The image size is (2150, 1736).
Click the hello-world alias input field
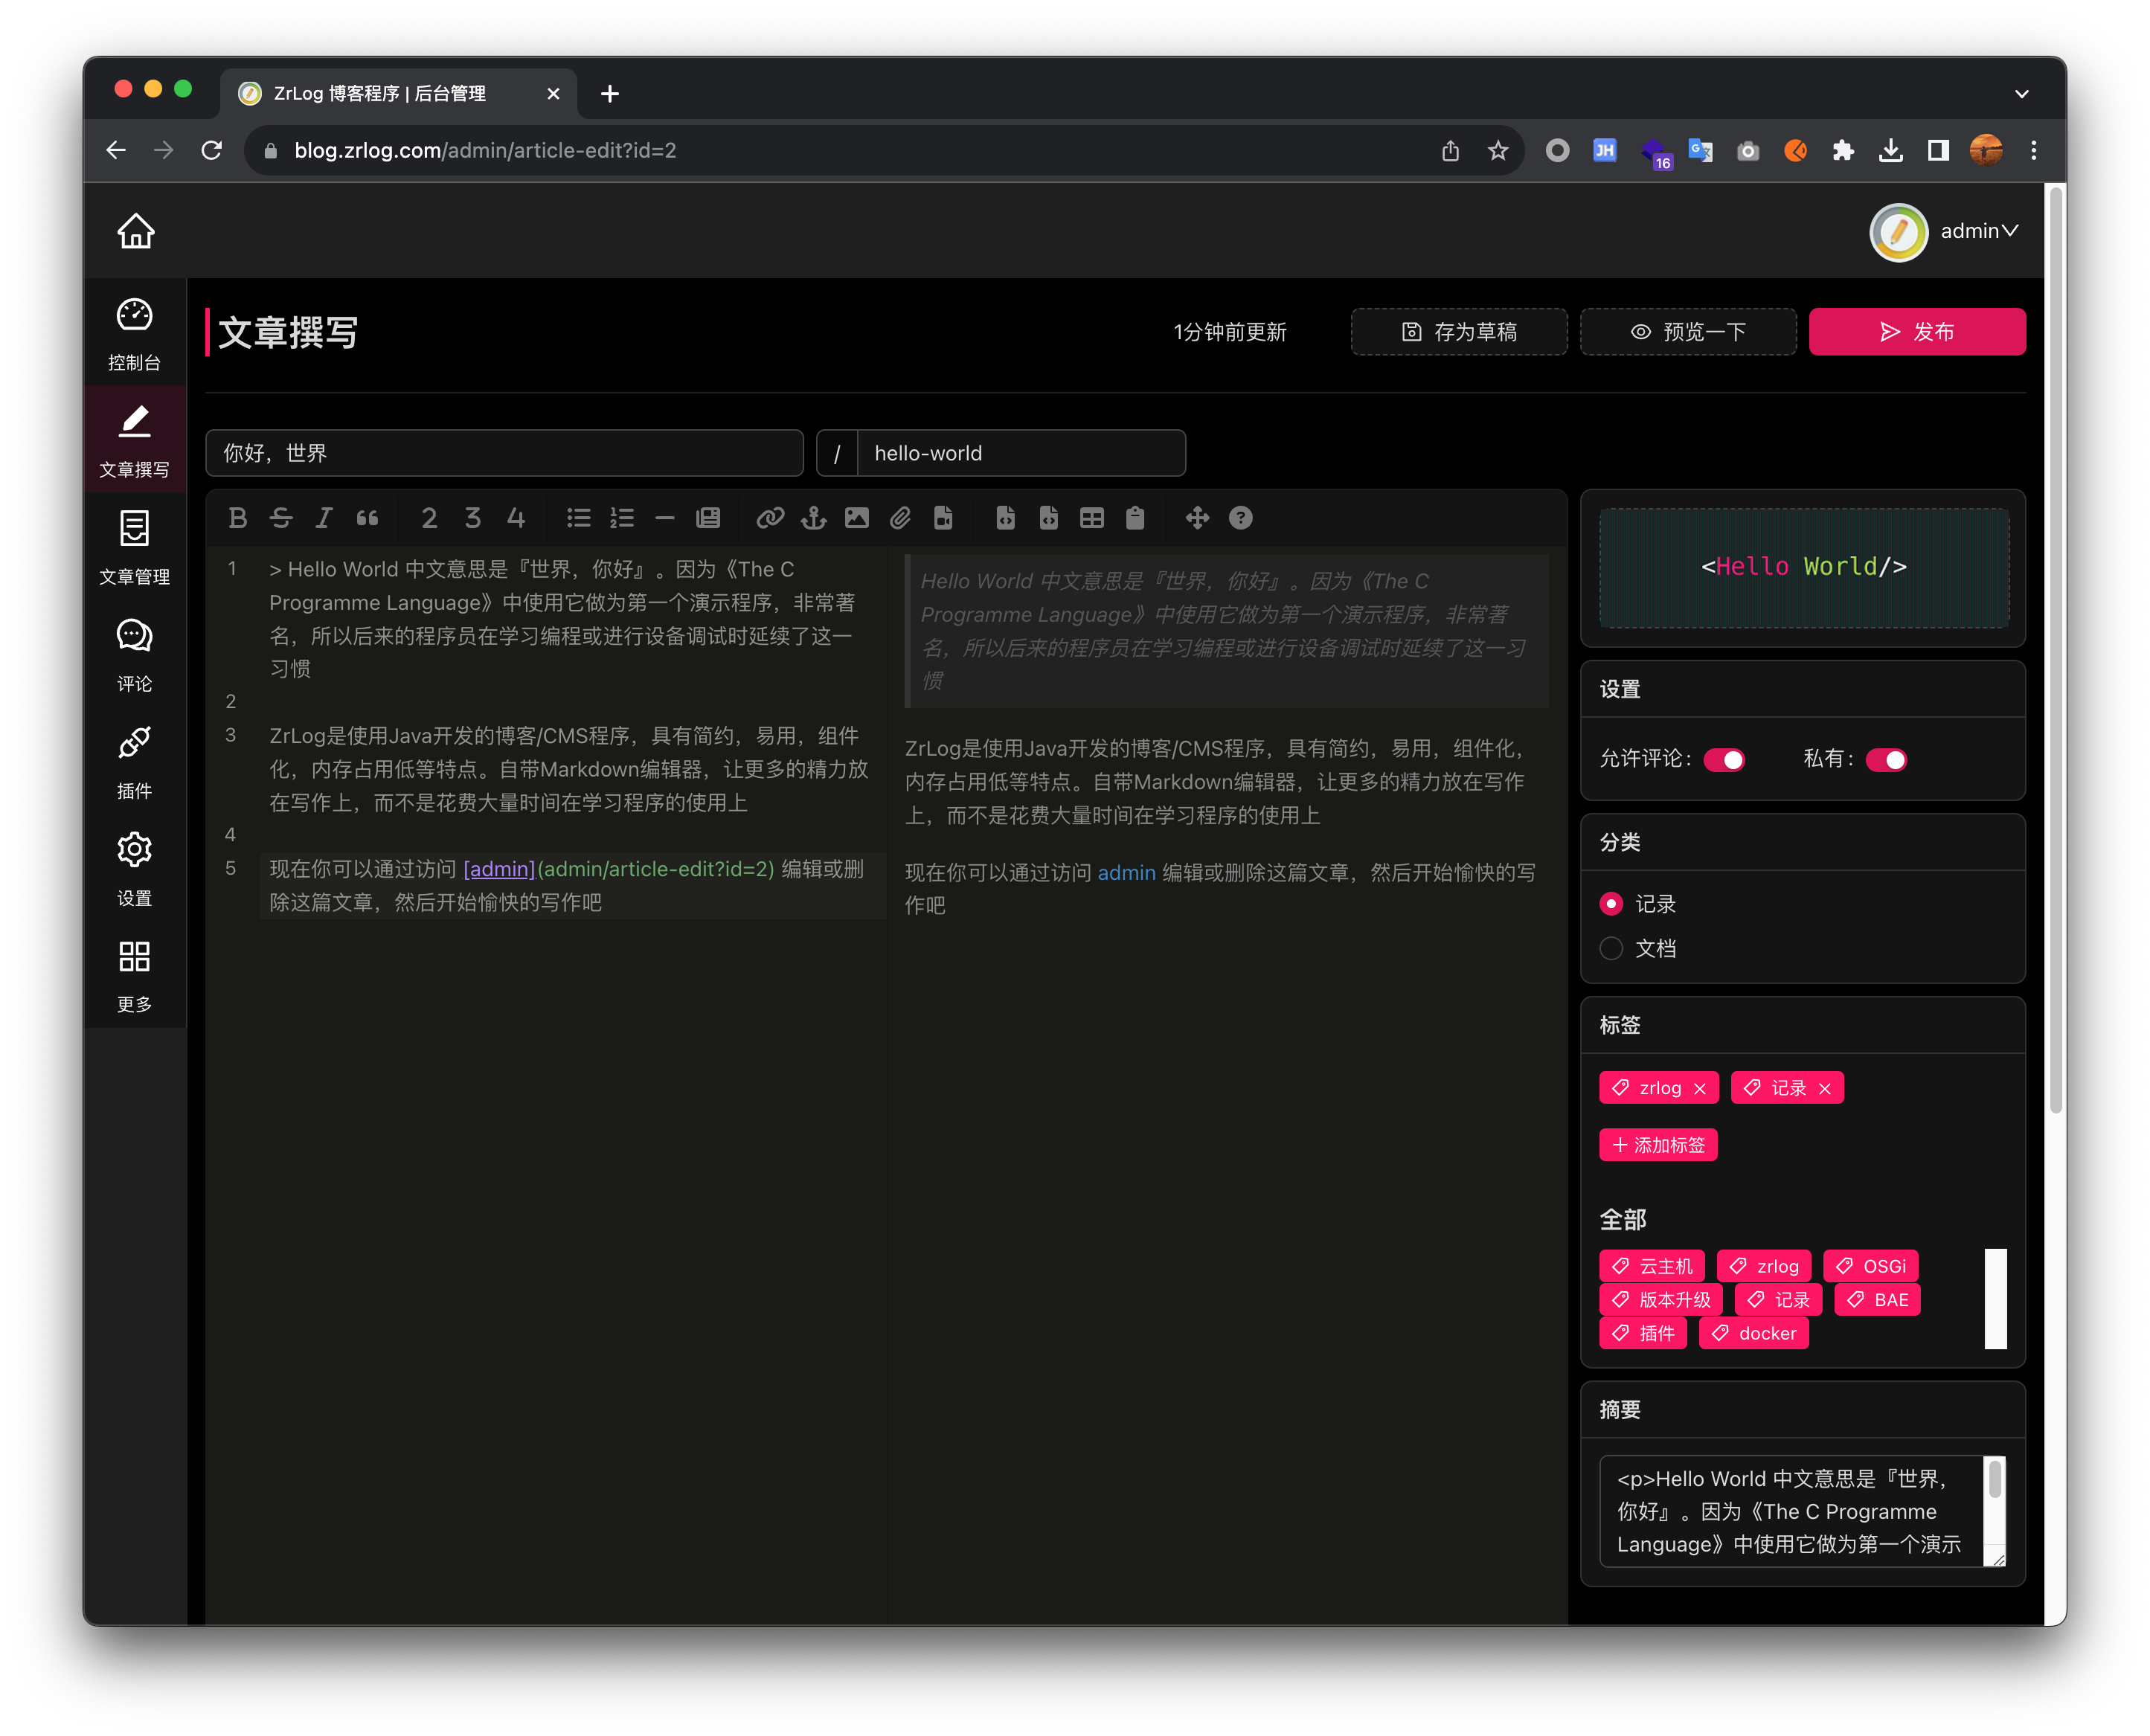[x=1021, y=453]
